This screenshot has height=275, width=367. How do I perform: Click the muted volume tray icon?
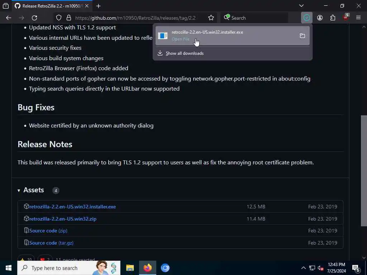(x=320, y=268)
